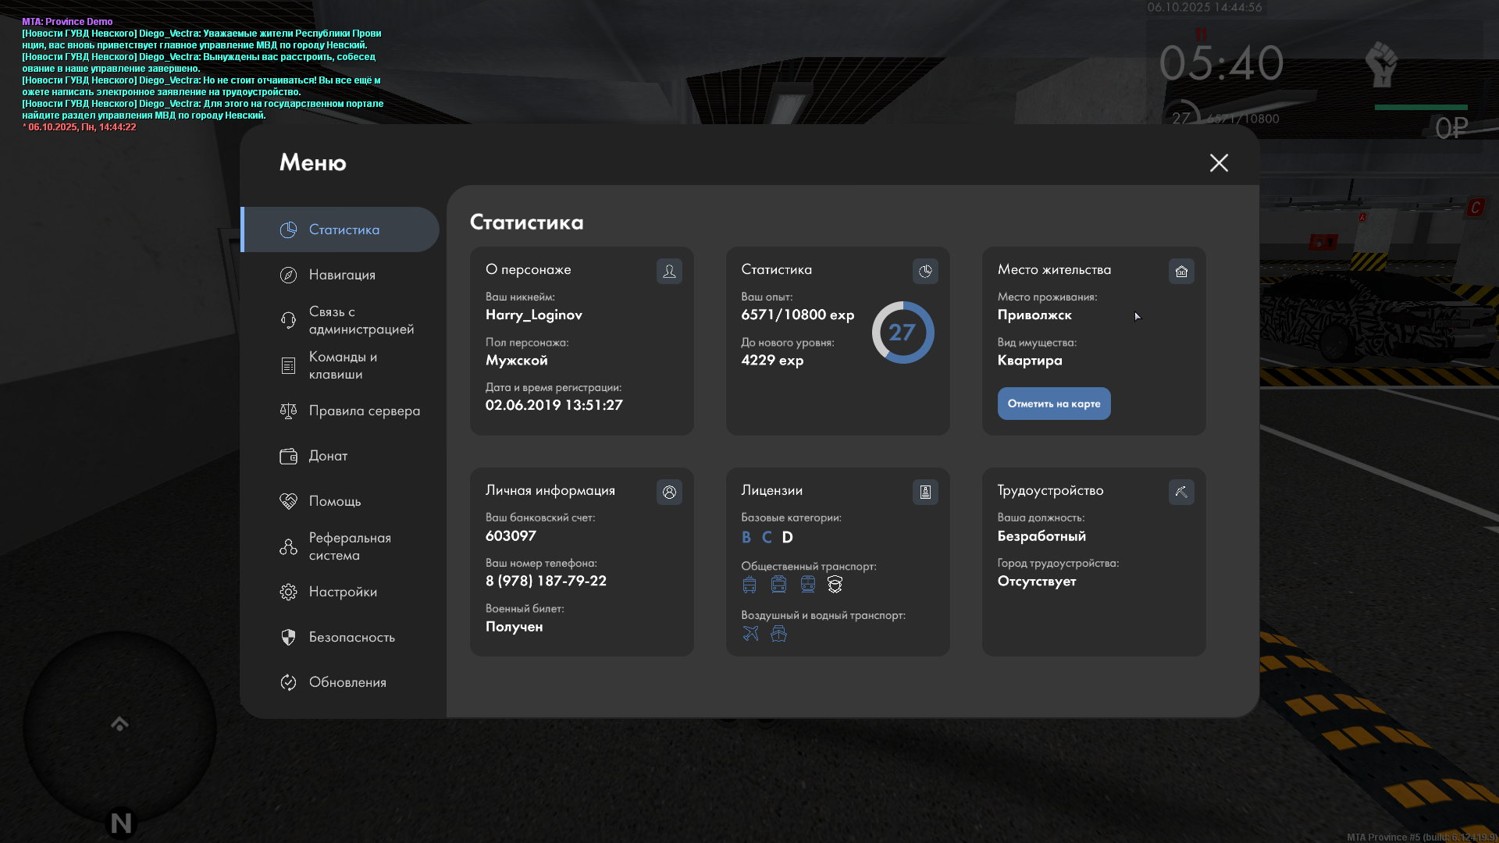This screenshot has width=1499, height=843.
Task: Click the pie chart icon in Статистика card
Action: 925,271
